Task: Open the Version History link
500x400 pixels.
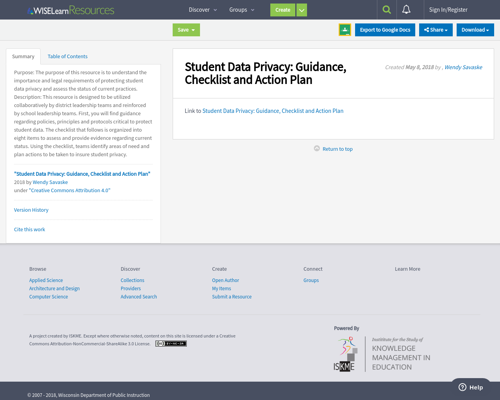Action: point(31,210)
